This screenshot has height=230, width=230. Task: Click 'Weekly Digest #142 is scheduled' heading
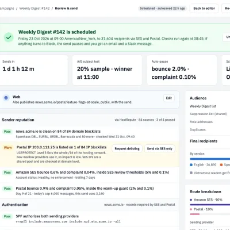[57, 32]
